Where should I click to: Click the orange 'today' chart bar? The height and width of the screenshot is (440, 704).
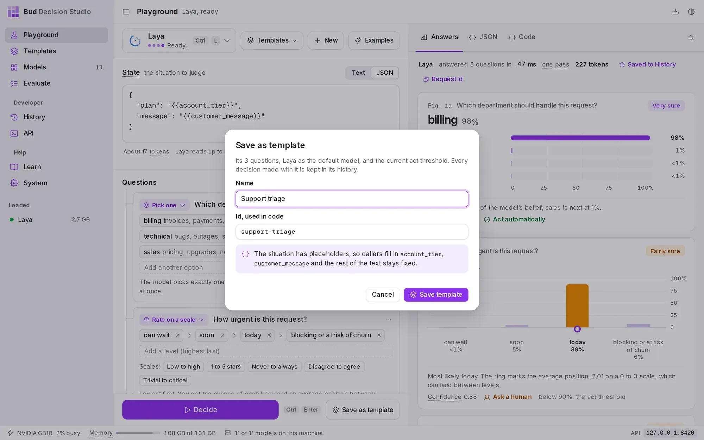tap(577, 306)
